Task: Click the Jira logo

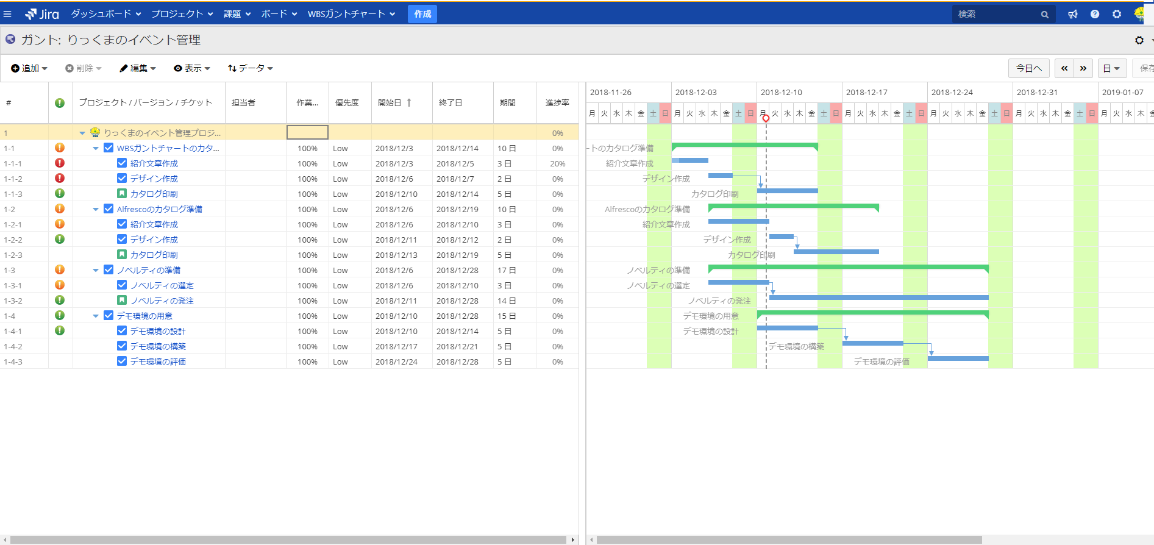Action: (x=42, y=14)
